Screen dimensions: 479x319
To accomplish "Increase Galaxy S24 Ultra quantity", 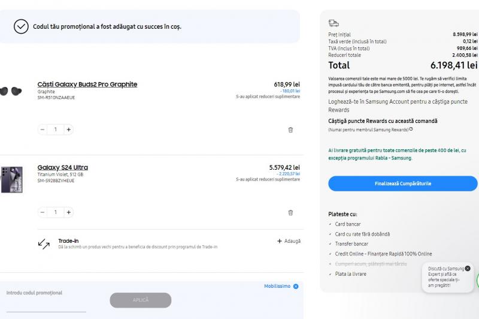I will pos(68,212).
